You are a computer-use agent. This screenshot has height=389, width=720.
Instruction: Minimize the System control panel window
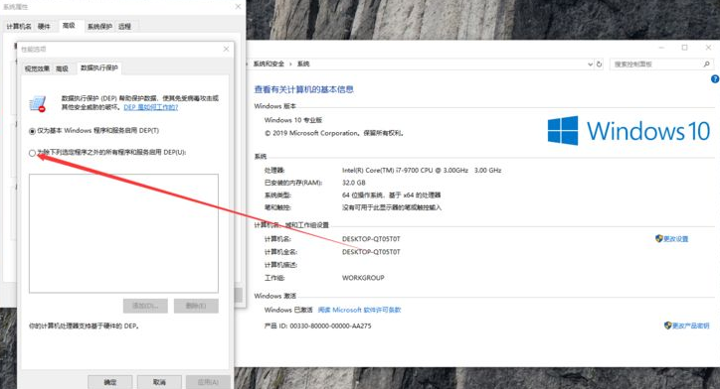[x=661, y=48]
